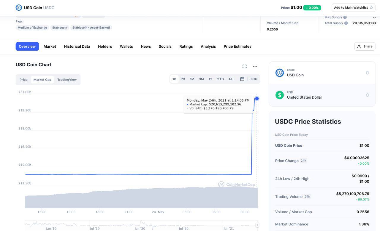Select the YTD time range
Screen dimensions: 380x231
tap(220, 79)
